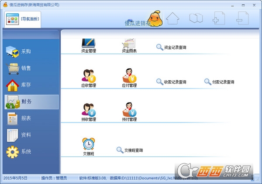
Task: Click the database path in status bar
Action: [154, 178]
